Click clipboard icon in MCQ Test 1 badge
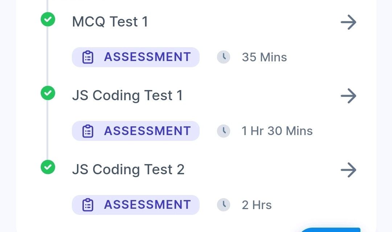 click(88, 57)
